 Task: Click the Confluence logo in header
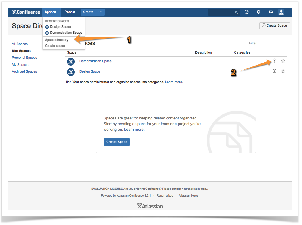click(26, 12)
